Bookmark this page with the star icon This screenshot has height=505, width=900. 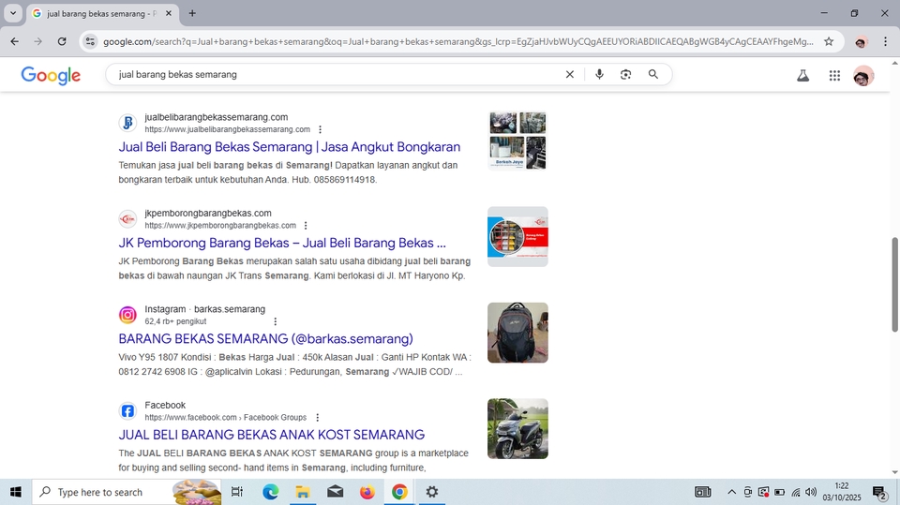[829, 41]
